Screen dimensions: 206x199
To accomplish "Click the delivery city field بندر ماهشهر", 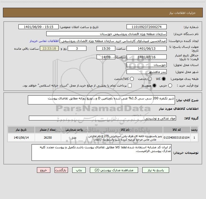I will click(147, 72).
